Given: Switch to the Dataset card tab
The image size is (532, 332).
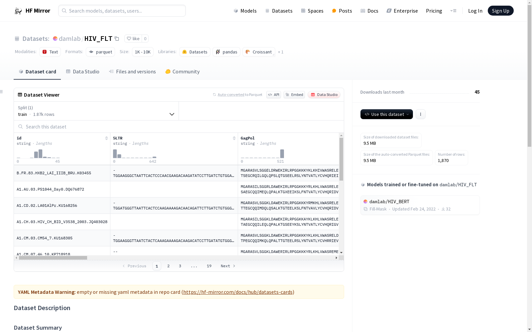Looking at the screenshot, I should point(37,72).
